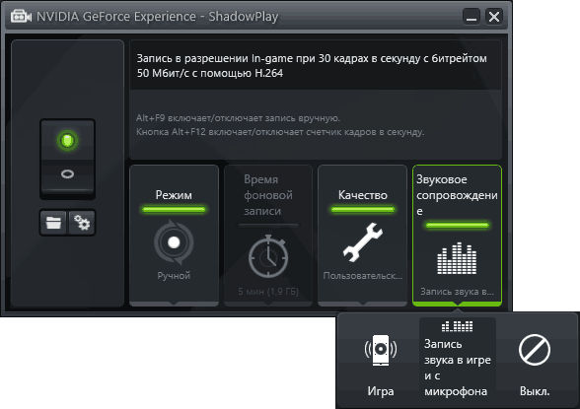
Task: Open ShadowPlay settings gears icon
Action: coord(82,223)
